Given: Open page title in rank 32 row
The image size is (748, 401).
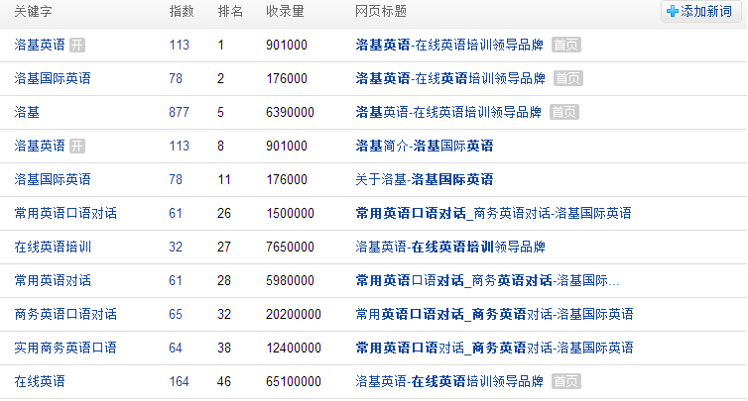Looking at the screenshot, I should point(494,314).
